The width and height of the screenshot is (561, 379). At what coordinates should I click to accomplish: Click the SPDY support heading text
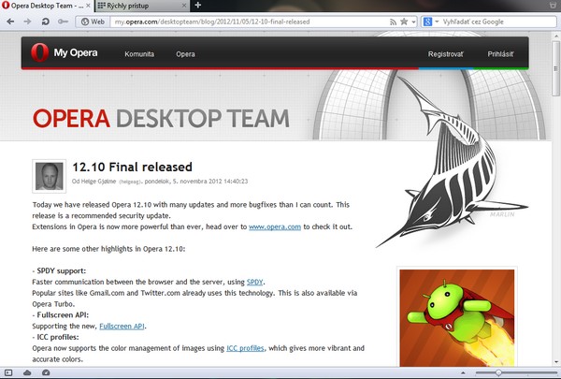pyautogui.click(x=62, y=270)
